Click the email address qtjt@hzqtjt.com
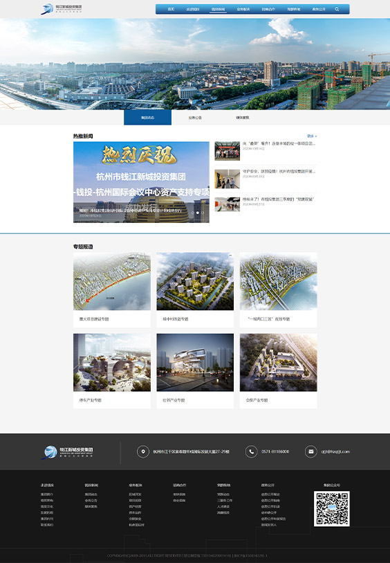Screen dimensions: 390x563 click(x=335, y=452)
